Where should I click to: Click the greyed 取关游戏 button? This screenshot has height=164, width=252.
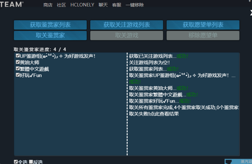pos(127,36)
